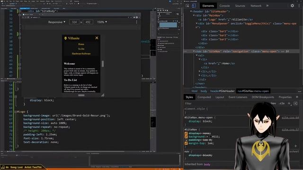Expand the third collapsed li node
This screenshot has width=303, height=170.
click(200, 76)
